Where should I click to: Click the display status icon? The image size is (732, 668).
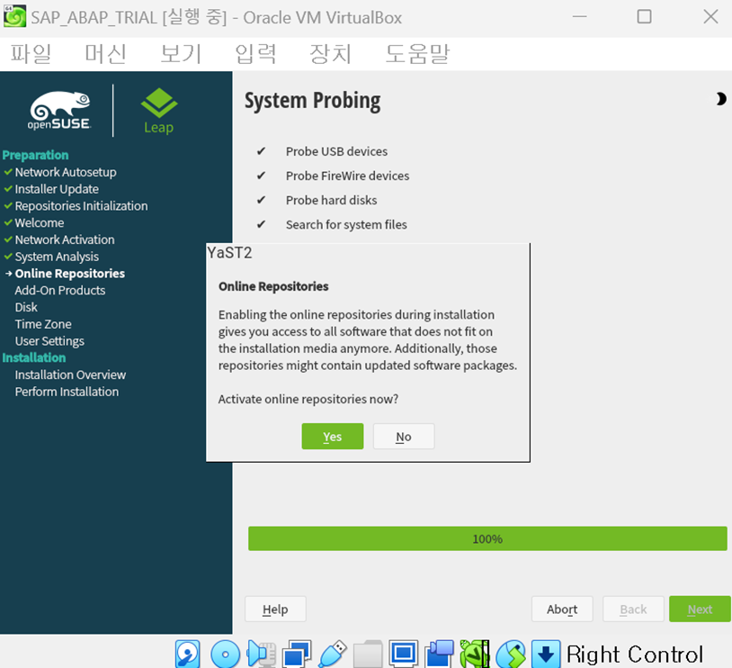point(404,654)
